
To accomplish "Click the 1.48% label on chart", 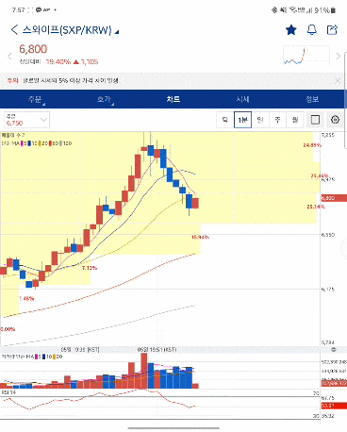I will pos(26,298).
